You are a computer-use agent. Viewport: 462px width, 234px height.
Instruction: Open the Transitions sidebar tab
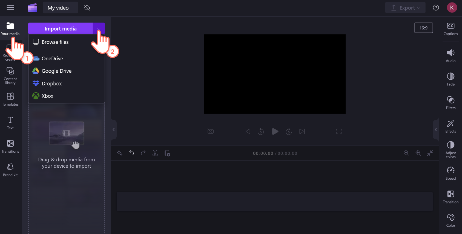tap(10, 146)
